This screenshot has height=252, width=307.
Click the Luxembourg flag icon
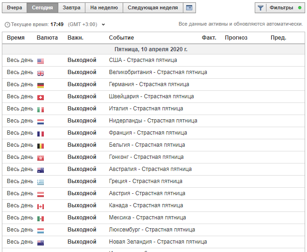[x=41, y=231]
